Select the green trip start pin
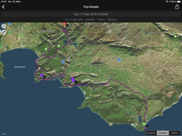The image size is (182, 136). click(x=144, y=124)
